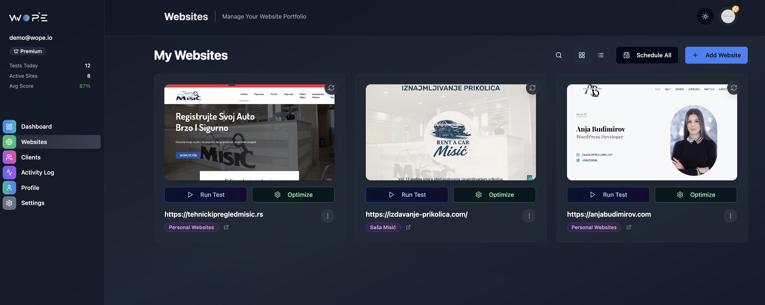
Task: Open the user avatar profile picture
Action: [728, 16]
